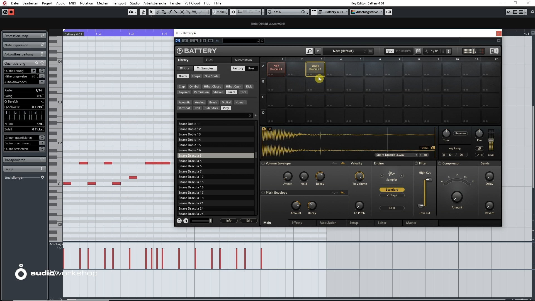Select the Kits browser button

click(x=185, y=68)
